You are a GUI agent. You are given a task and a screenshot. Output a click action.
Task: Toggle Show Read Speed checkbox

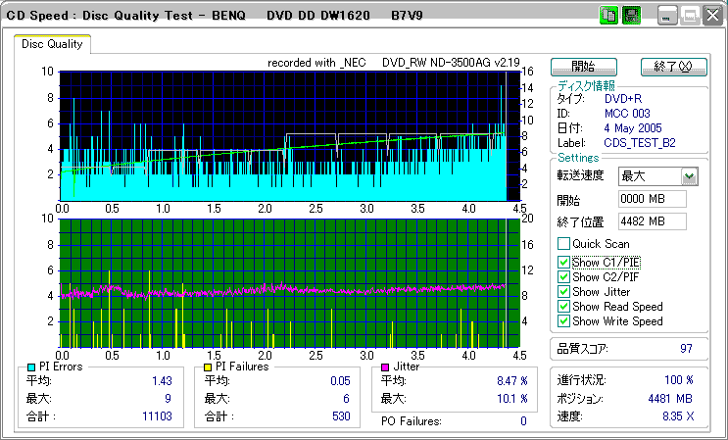point(563,307)
